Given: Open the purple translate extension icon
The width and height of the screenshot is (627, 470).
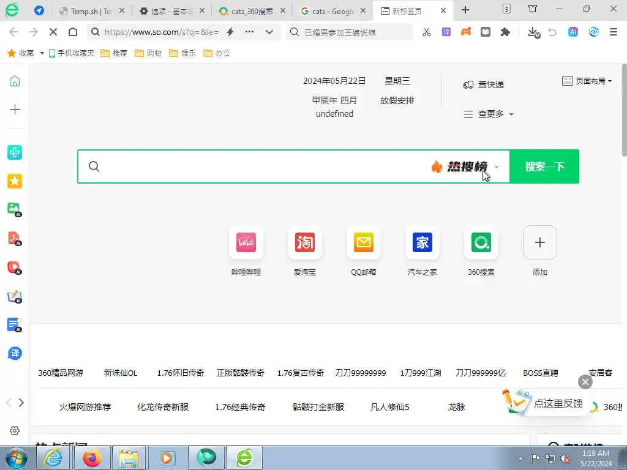Looking at the screenshot, I should coord(446,32).
